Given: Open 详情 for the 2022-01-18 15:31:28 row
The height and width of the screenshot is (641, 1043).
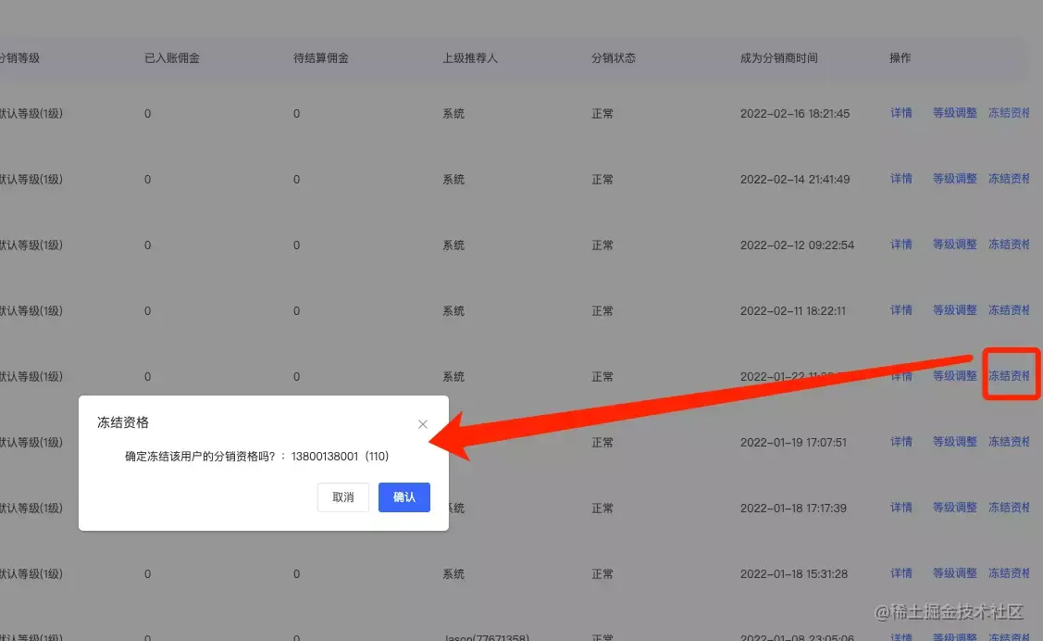Looking at the screenshot, I should pos(901,573).
